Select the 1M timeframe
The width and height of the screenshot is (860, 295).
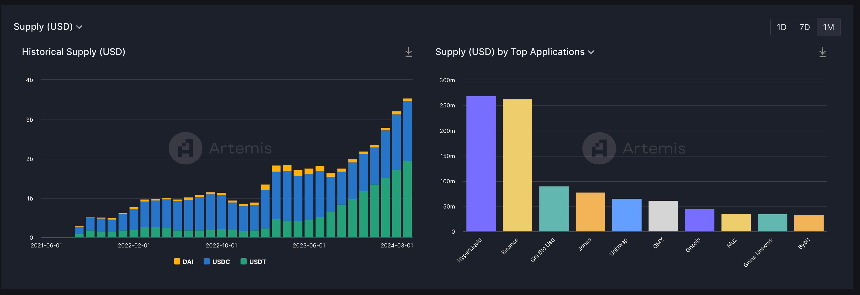click(828, 27)
